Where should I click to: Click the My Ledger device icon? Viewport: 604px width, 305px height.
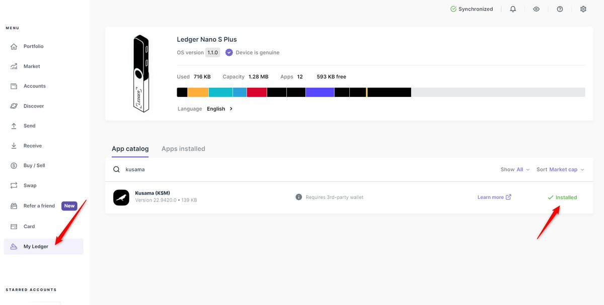(x=14, y=247)
